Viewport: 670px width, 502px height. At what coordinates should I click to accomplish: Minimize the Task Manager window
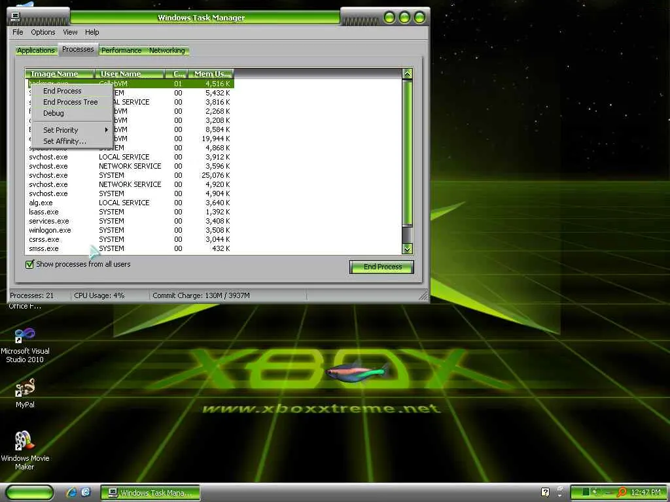(x=389, y=18)
